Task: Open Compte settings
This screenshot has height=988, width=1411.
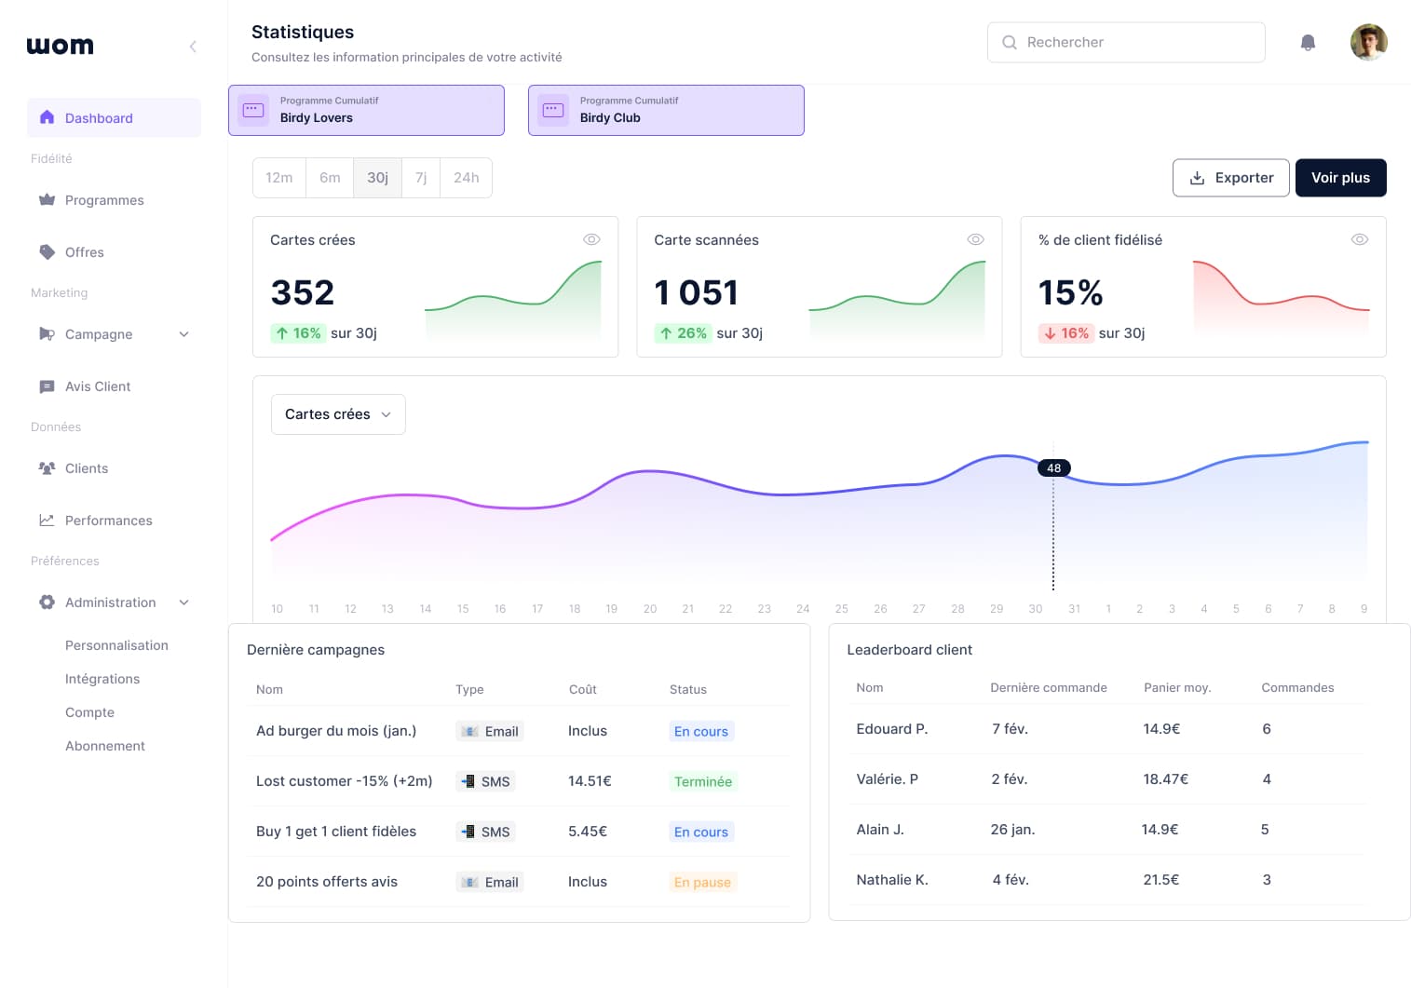Action: (89, 712)
